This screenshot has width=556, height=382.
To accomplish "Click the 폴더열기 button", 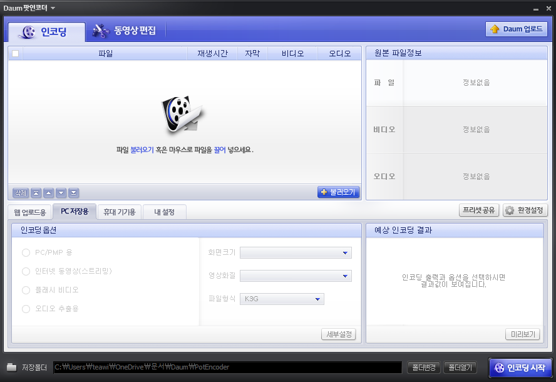I will coord(460,368).
